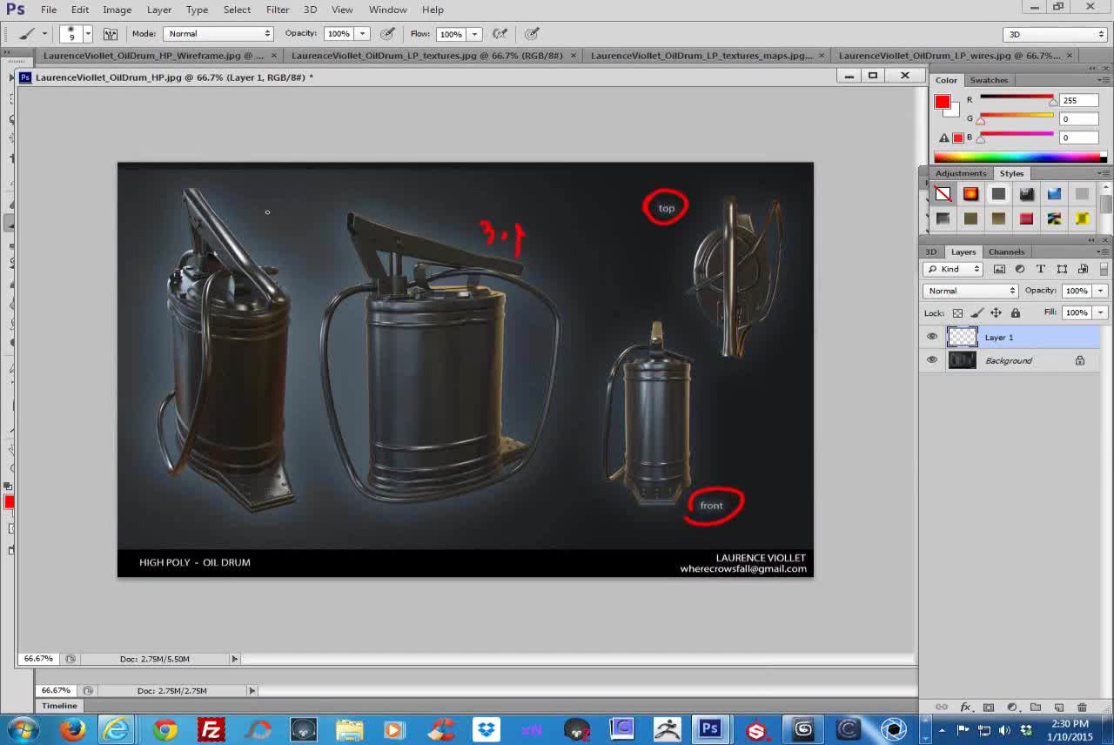Open the Layers panel flyout menu
The width and height of the screenshot is (1114, 745).
click(1103, 252)
